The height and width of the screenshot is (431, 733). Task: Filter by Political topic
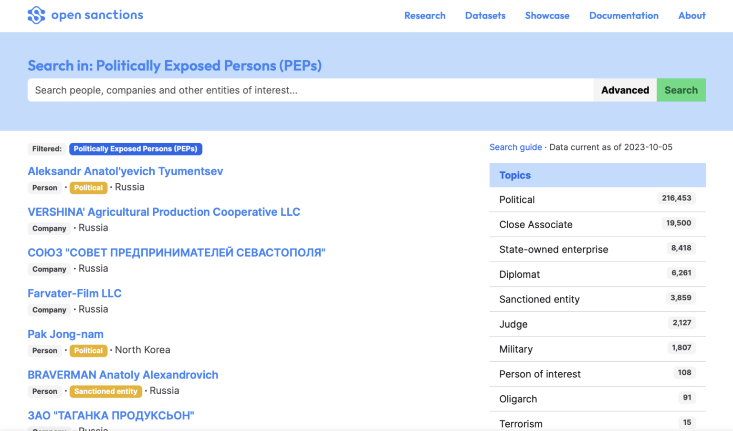click(x=517, y=200)
